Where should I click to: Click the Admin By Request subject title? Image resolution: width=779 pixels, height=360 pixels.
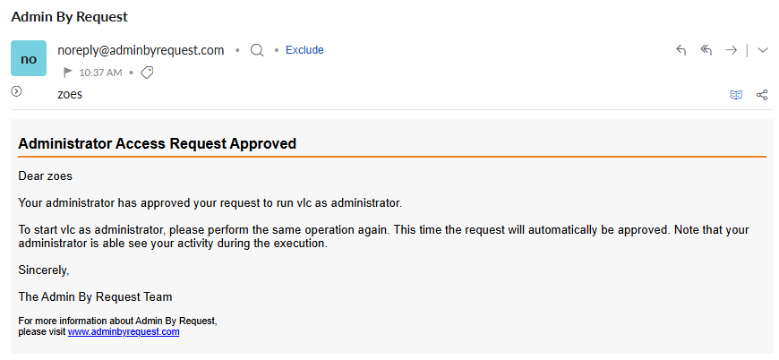point(70,17)
